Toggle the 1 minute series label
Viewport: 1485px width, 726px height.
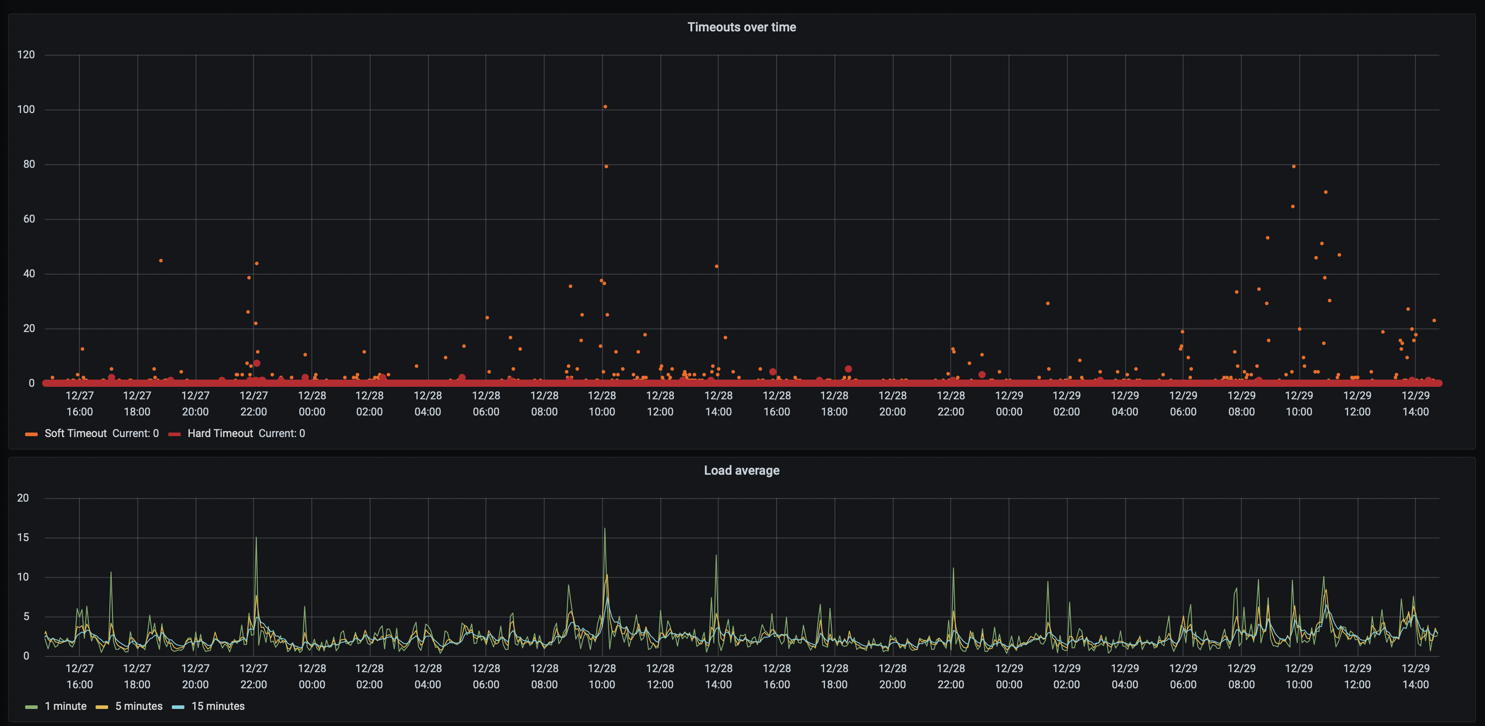click(66, 706)
